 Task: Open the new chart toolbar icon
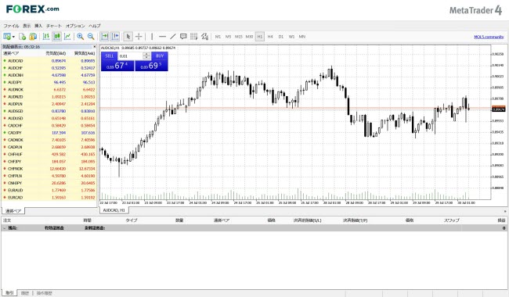pyautogui.click(x=6, y=37)
